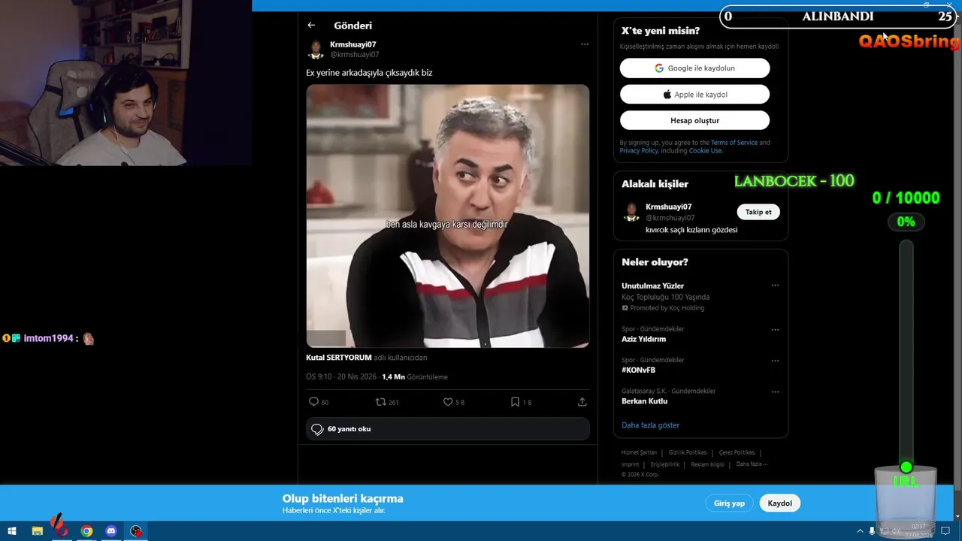This screenshot has width=962, height=541.
Task: Click 'Daha fazla göster' under trends
Action: pyautogui.click(x=650, y=425)
